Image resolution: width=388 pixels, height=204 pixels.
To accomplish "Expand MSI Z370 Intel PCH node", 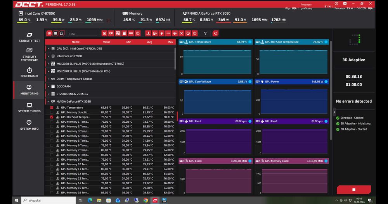I will click(48, 71).
